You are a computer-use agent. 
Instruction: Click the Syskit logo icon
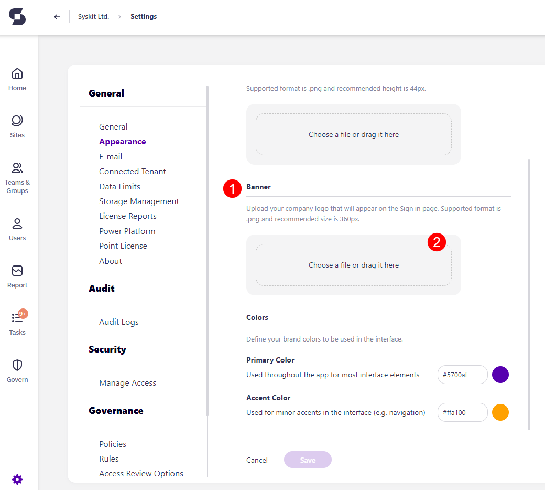17,17
